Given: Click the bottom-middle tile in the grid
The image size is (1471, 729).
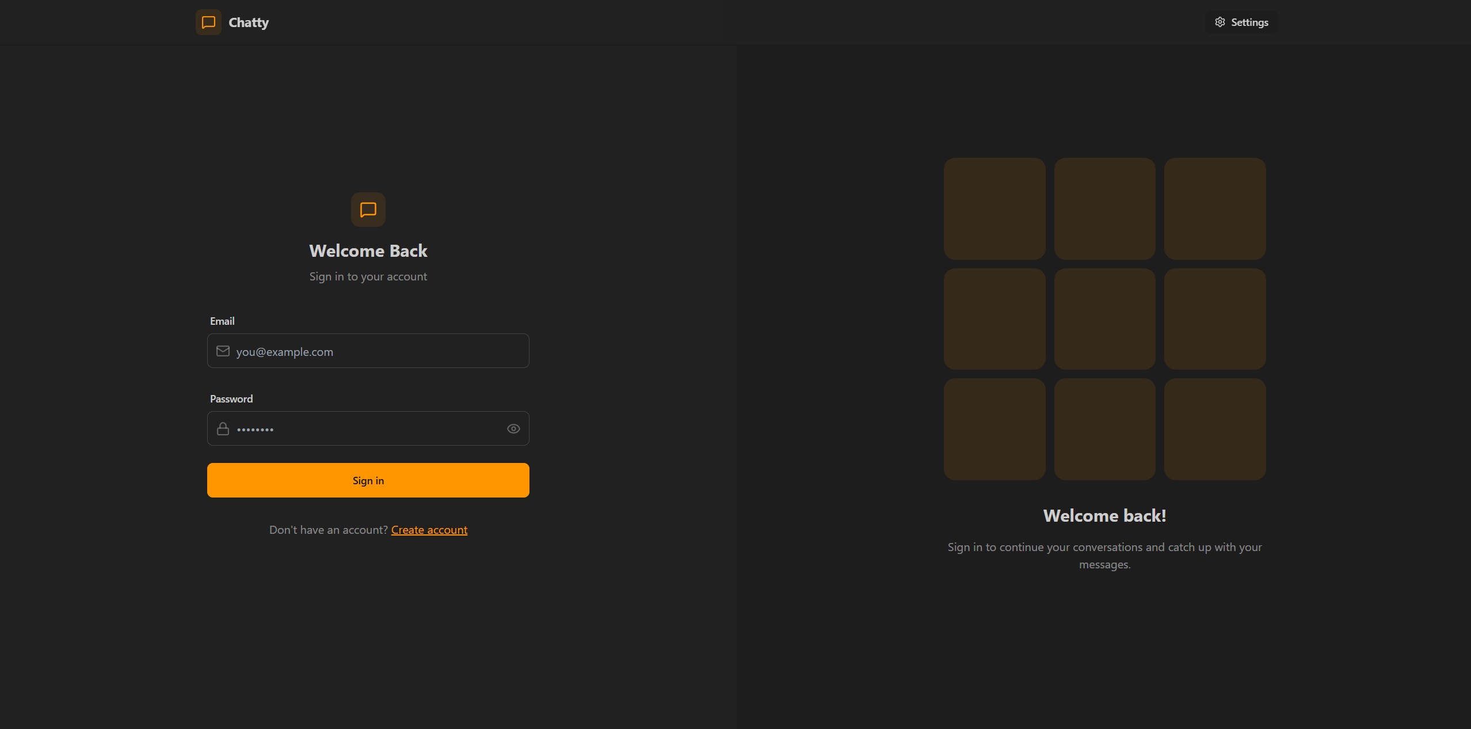Looking at the screenshot, I should tap(1104, 429).
